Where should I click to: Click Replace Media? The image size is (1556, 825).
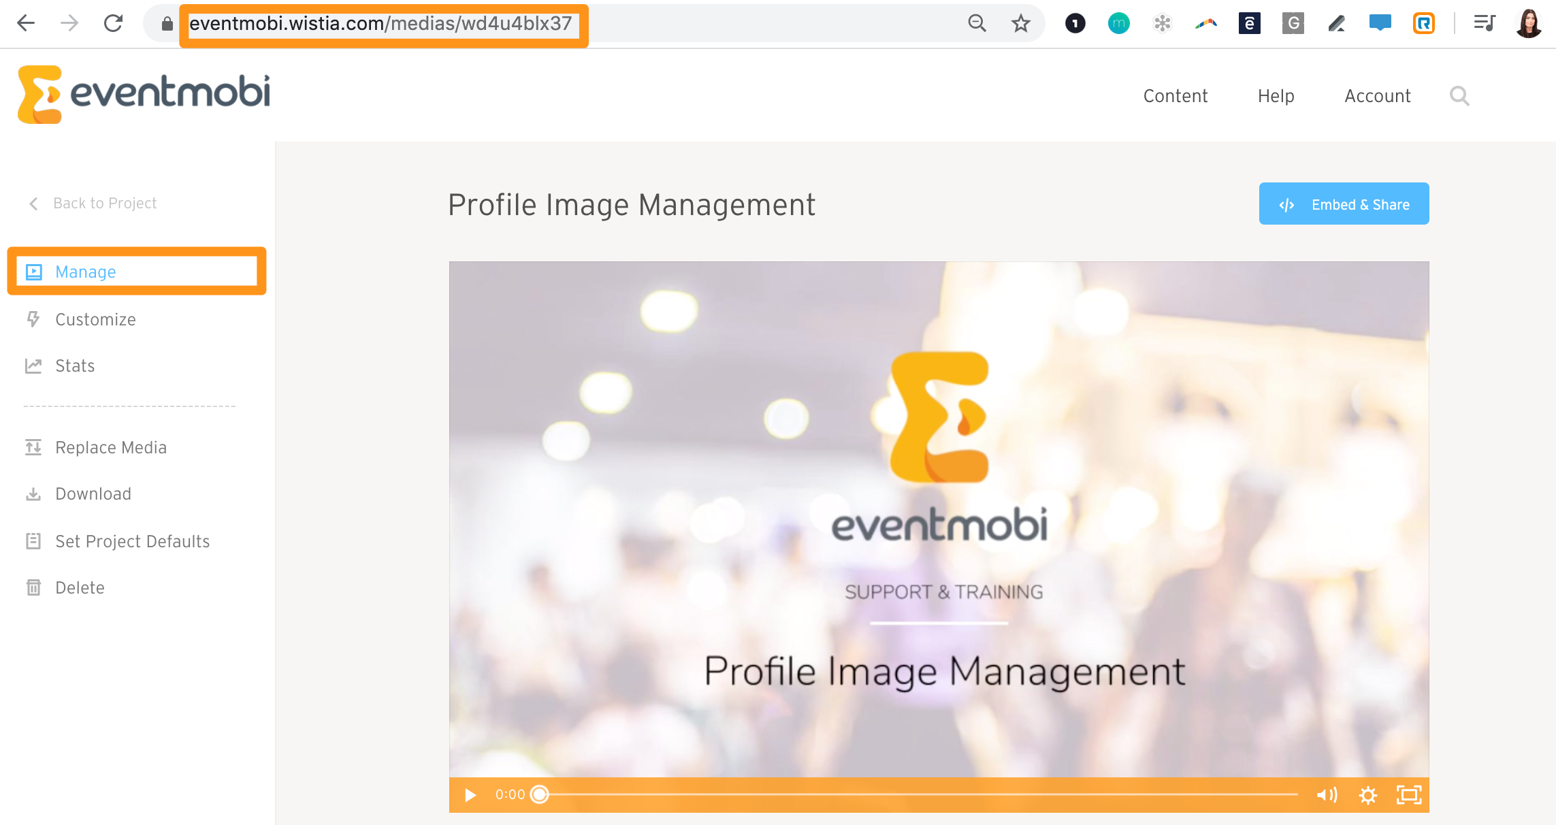click(x=96, y=447)
